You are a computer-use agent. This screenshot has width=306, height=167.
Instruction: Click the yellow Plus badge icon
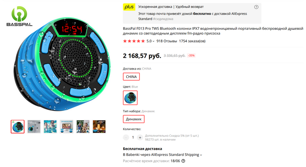pyautogui.click(x=129, y=7)
